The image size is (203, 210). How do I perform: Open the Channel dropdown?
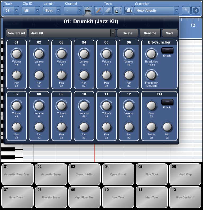tap(73, 10)
